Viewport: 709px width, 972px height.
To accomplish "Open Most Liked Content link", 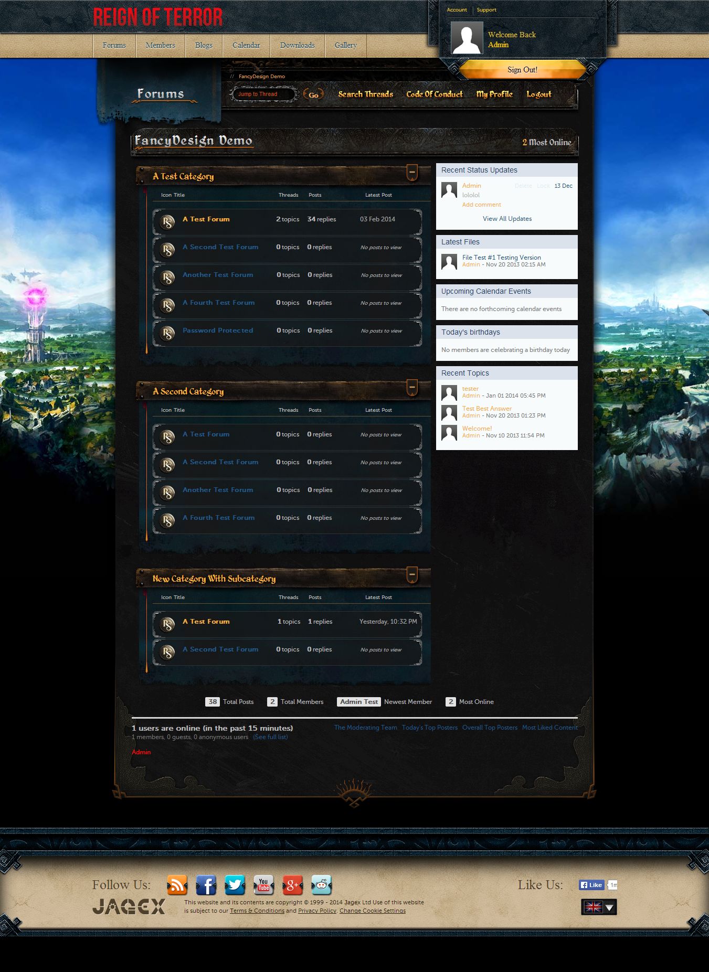I will click(x=550, y=728).
